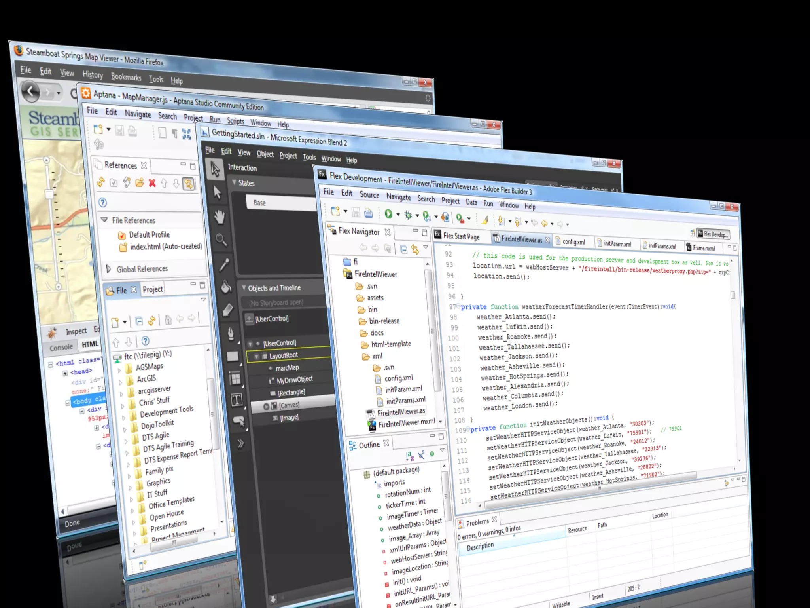Image resolution: width=810 pixels, height=608 pixels.
Task: Select the TextBlock T tool in Blend
Action: click(237, 400)
